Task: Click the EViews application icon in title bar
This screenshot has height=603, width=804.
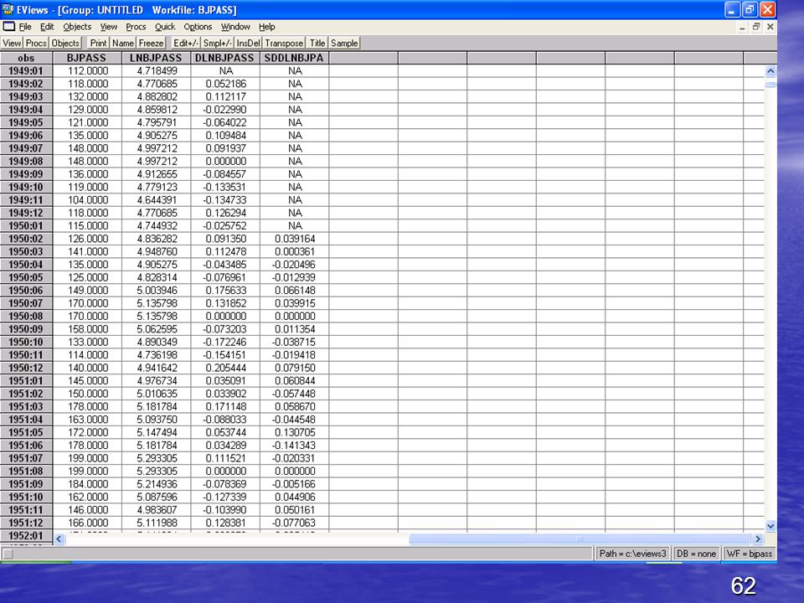Action: 8,9
